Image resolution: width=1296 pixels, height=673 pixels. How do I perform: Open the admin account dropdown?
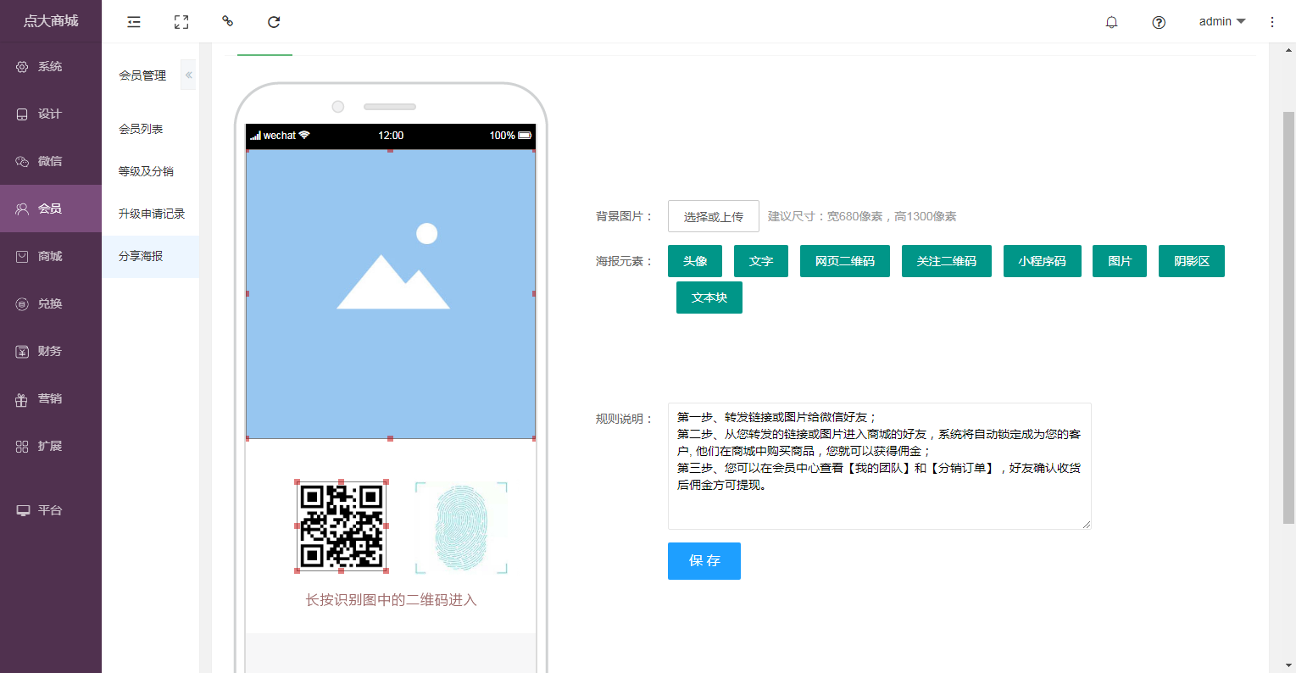(x=1222, y=21)
